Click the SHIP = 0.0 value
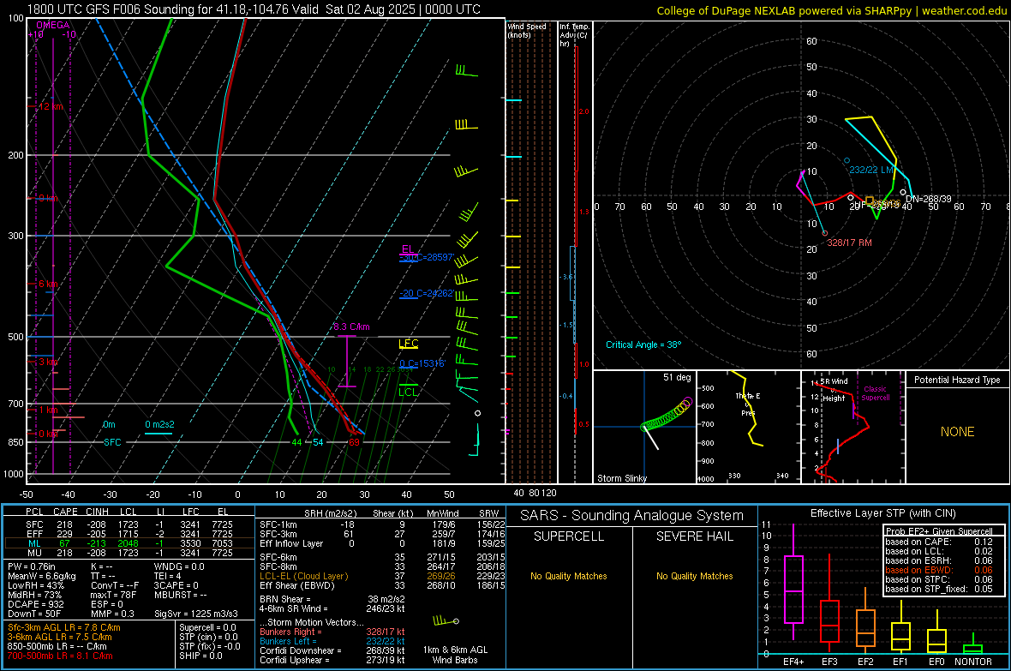 point(200,656)
